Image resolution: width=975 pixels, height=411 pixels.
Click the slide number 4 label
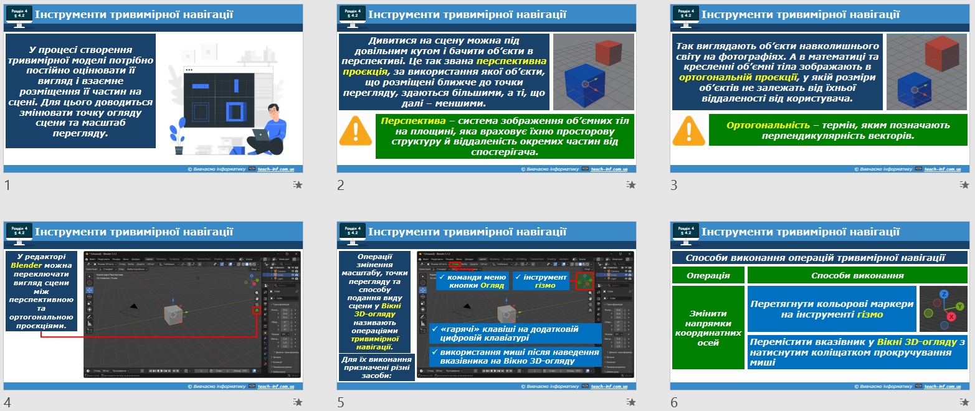7,402
